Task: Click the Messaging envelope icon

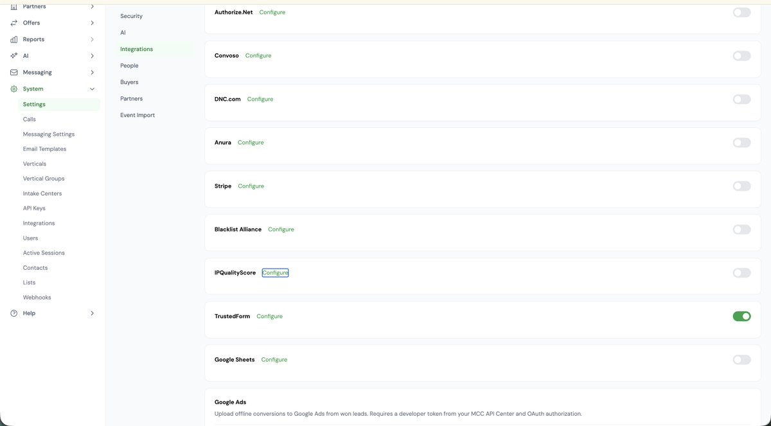Action: [14, 73]
